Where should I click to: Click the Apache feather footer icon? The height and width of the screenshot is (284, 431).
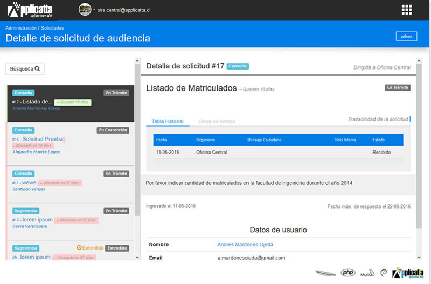tap(325, 273)
